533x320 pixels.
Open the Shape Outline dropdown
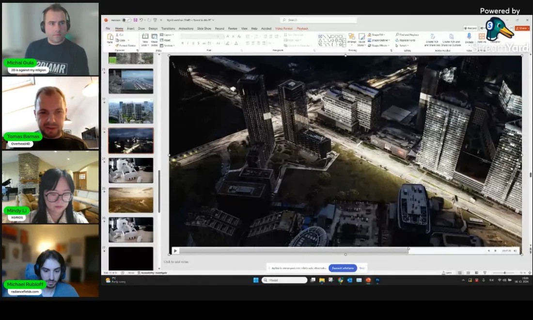tap(379, 40)
